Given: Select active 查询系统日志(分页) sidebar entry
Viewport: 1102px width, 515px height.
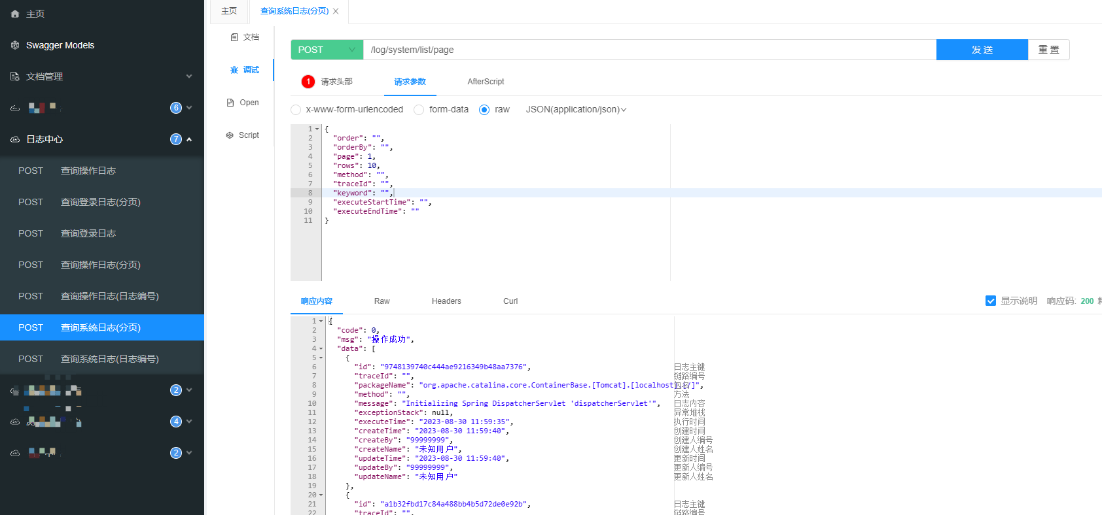Looking at the screenshot, I should [x=102, y=327].
